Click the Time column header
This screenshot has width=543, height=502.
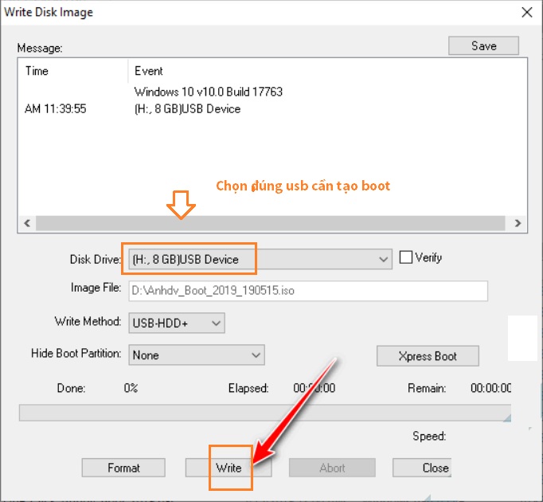[37, 71]
